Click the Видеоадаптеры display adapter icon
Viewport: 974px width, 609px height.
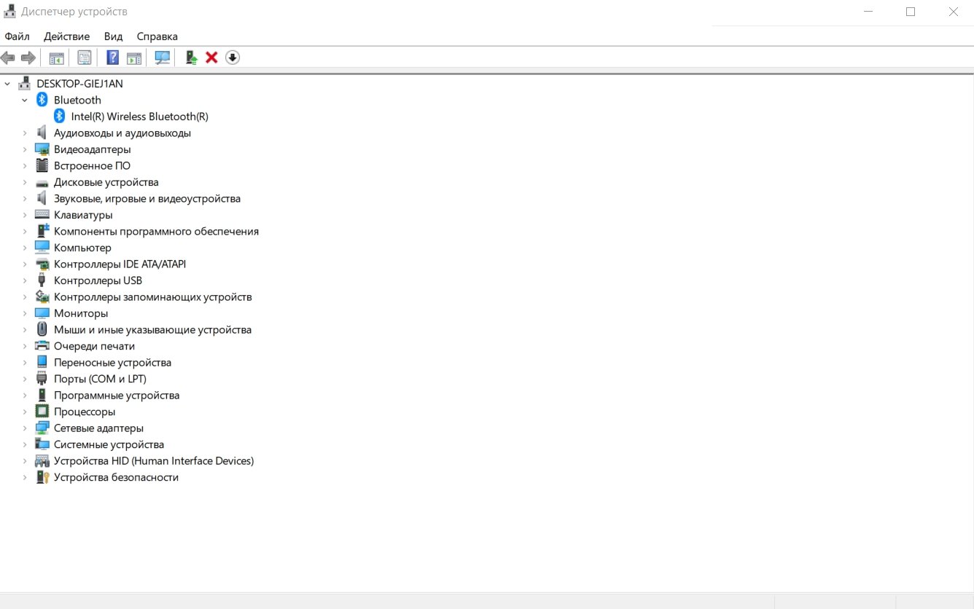pos(42,149)
